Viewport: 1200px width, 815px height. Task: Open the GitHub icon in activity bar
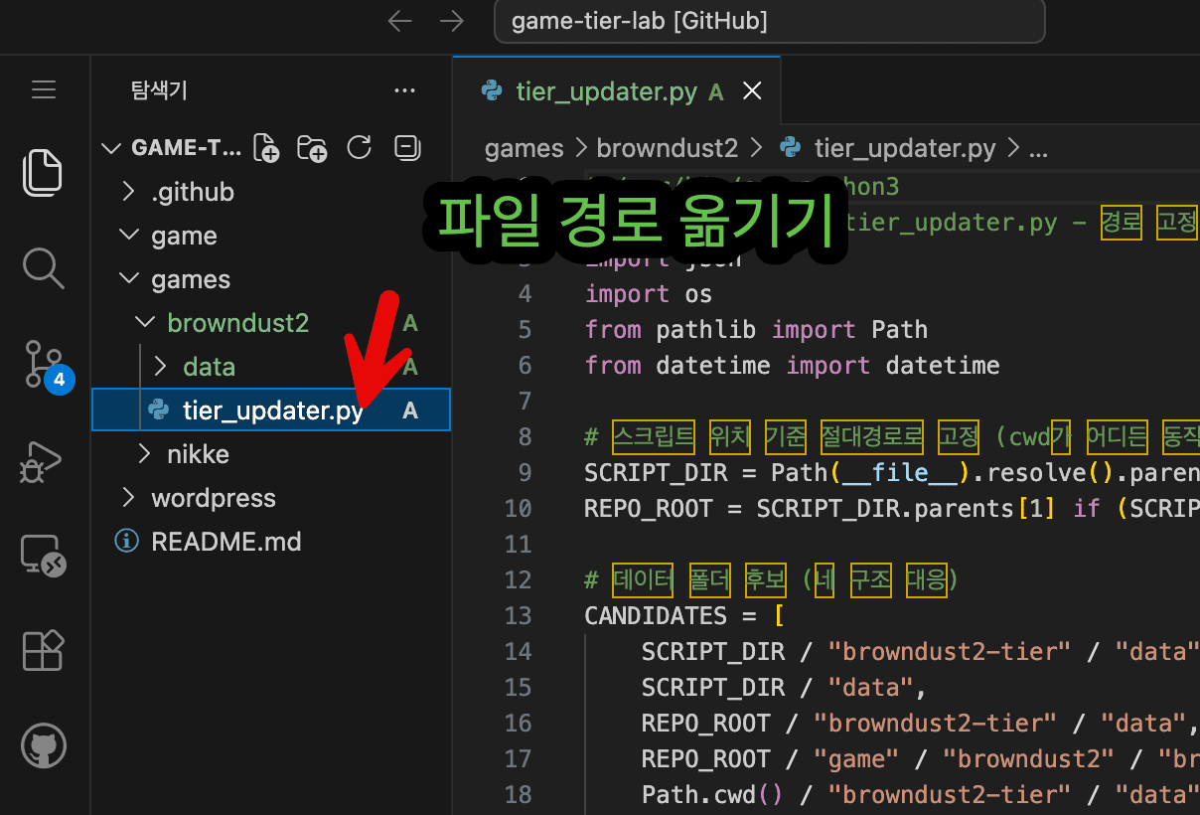pyautogui.click(x=44, y=744)
